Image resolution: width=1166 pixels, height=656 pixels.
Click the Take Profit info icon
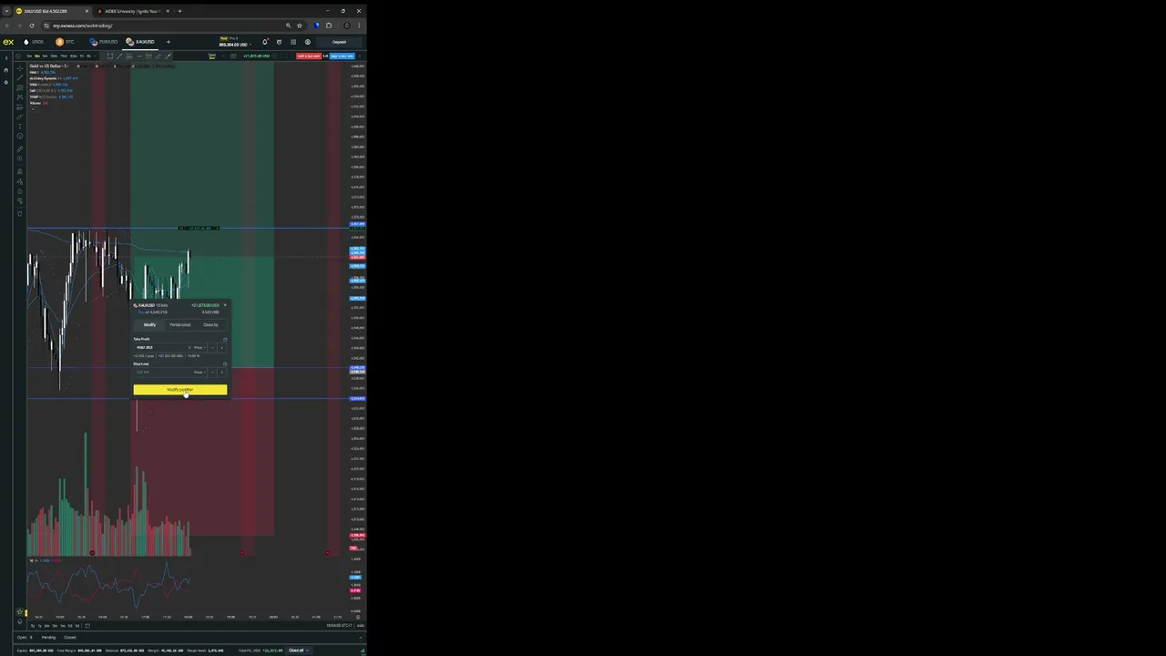(225, 340)
